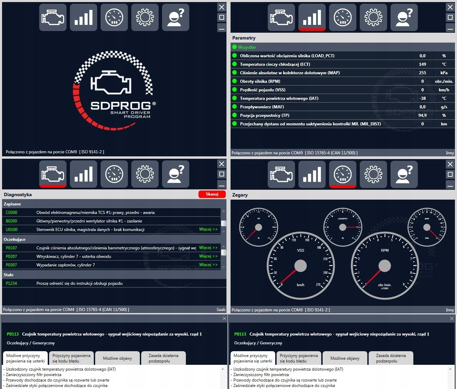Click the help person icon in the Parametry window

click(x=404, y=17)
